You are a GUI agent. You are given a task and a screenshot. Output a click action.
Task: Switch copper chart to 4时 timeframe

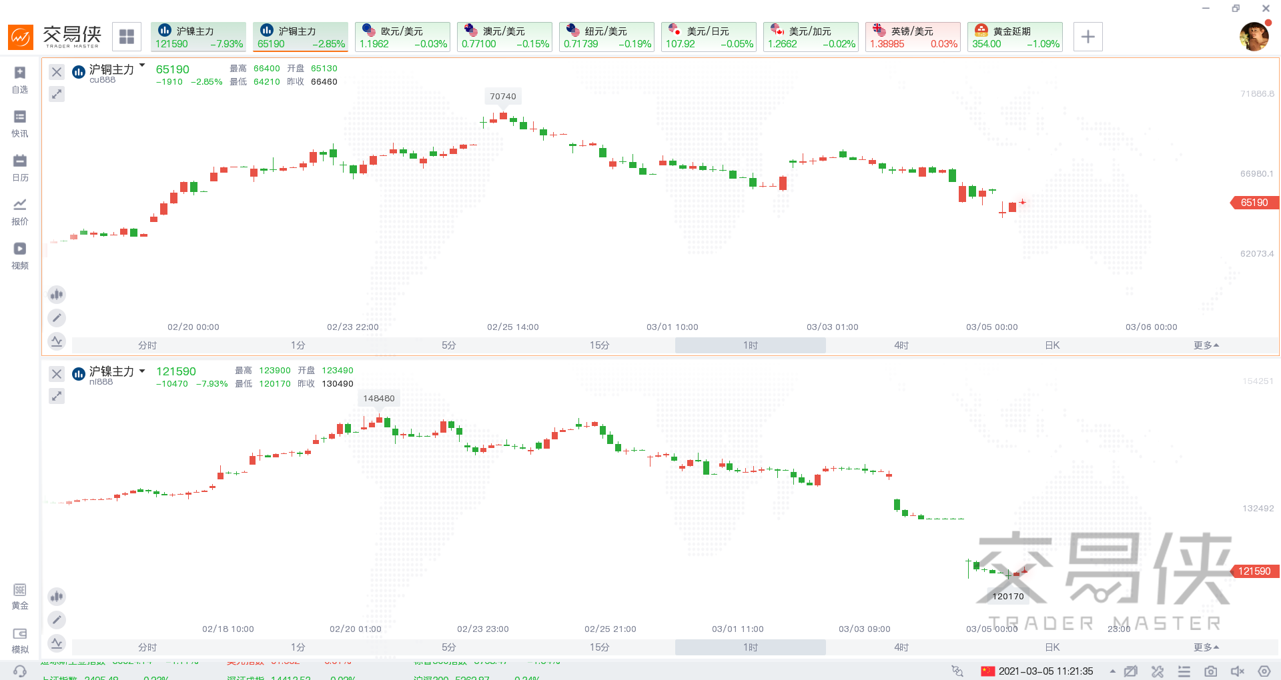(901, 345)
